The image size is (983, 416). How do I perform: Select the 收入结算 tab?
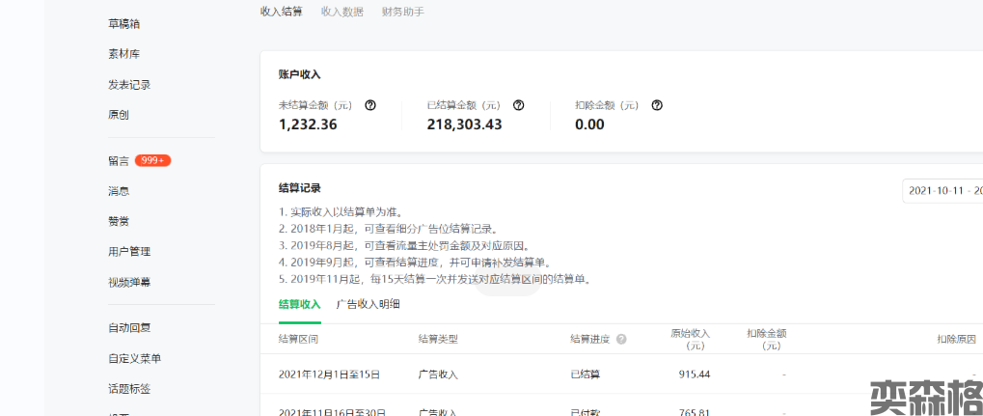[x=281, y=12]
